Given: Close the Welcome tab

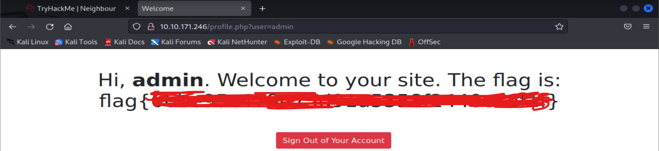Looking at the screenshot, I should click(x=243, y=9).
